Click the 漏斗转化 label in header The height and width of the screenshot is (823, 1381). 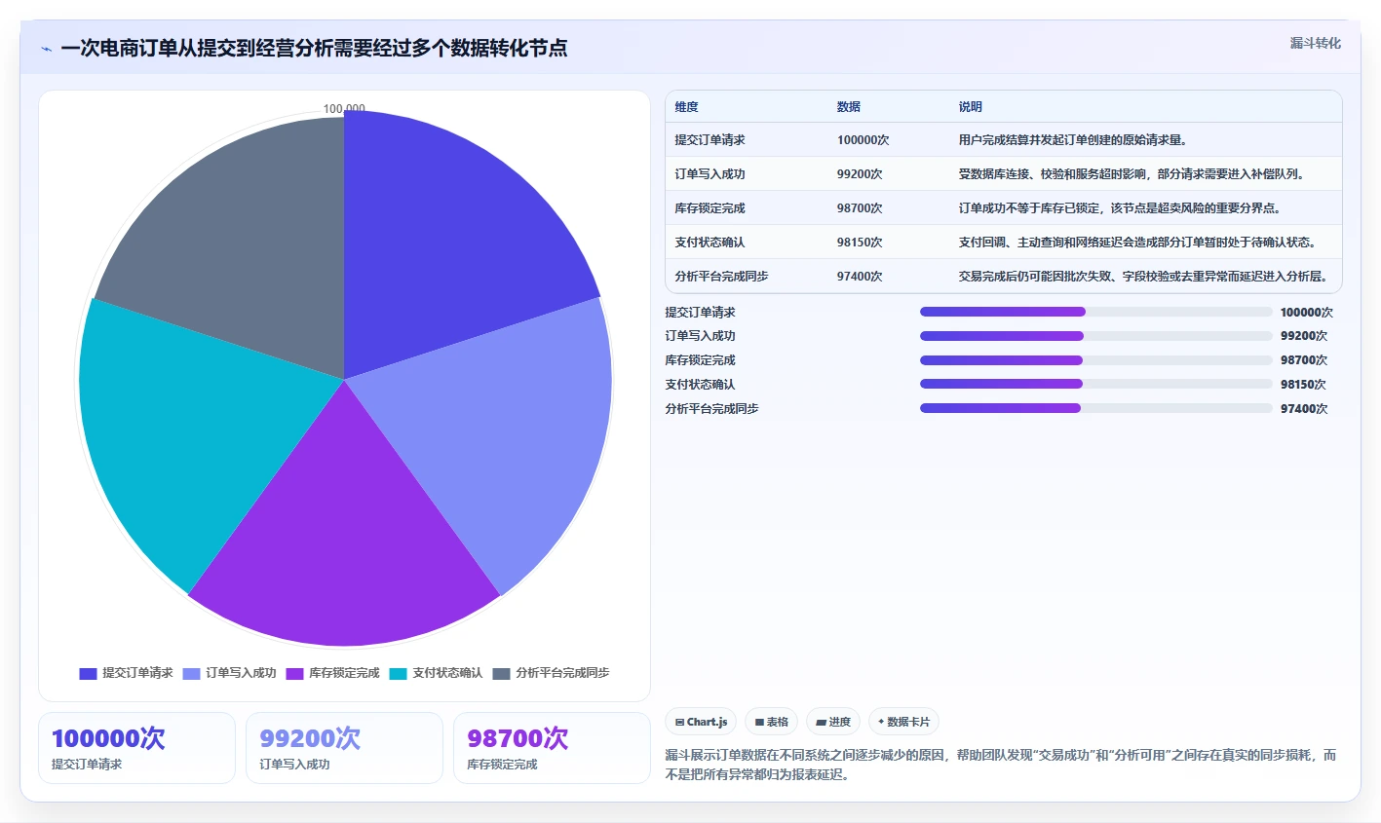tap(1316, 43)
